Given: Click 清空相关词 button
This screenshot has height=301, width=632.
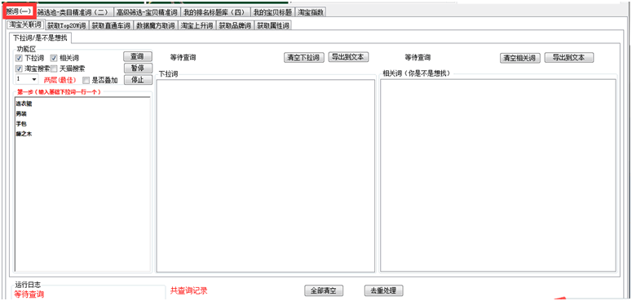Looking at the screenshot, I should [x=520, y=58].
